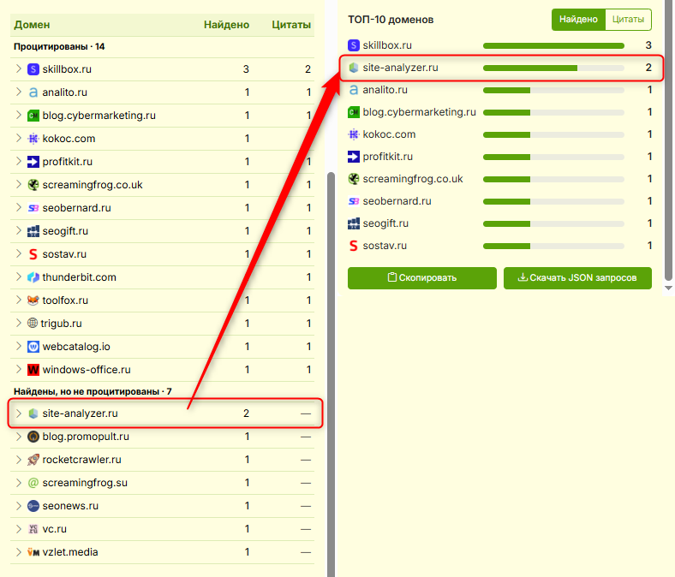Switch ТОП-10 chart to Цитаты
Screen dimensions: 675x577
point(628,20)
